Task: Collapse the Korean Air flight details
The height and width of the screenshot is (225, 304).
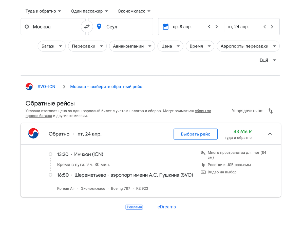Action: click(270, 134)
